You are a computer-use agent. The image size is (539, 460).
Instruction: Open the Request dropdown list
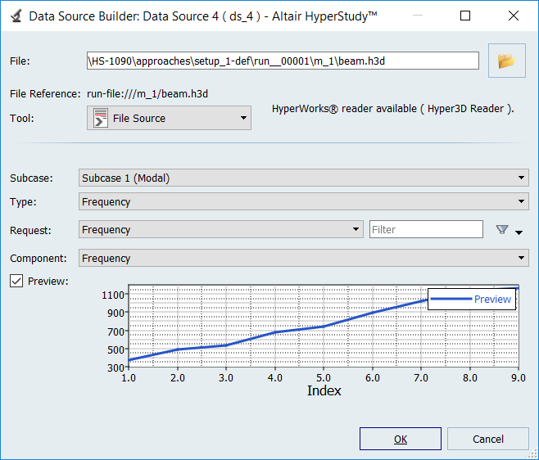[221, 230]
